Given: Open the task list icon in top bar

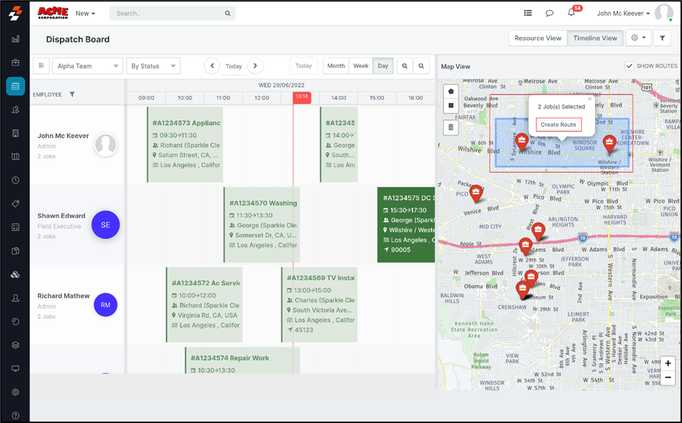Looking at the screenshot, I should [x=528, y=13].
